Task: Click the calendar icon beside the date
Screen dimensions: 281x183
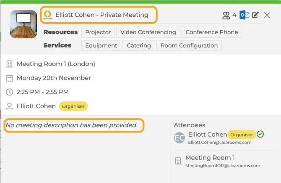Action: pos(10,78)
